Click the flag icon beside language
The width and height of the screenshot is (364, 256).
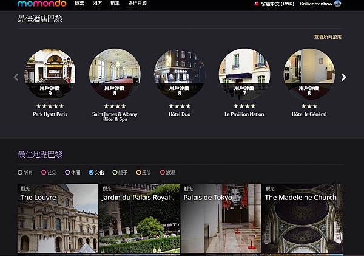click(257, 4)
